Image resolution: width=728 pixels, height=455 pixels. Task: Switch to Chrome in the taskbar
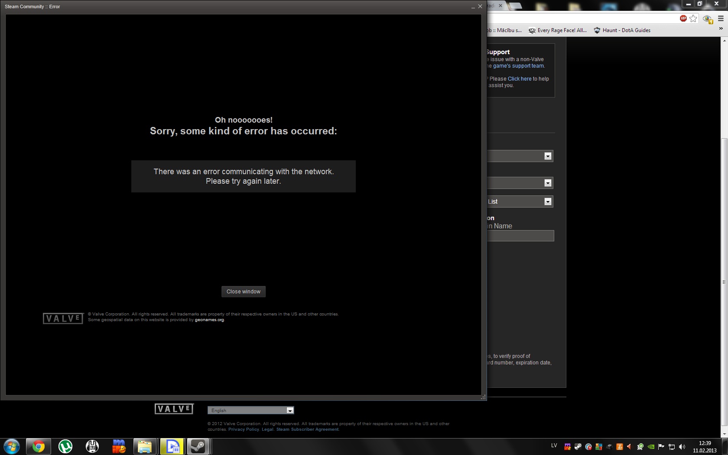pyautogui.click(x=39, y=446)
